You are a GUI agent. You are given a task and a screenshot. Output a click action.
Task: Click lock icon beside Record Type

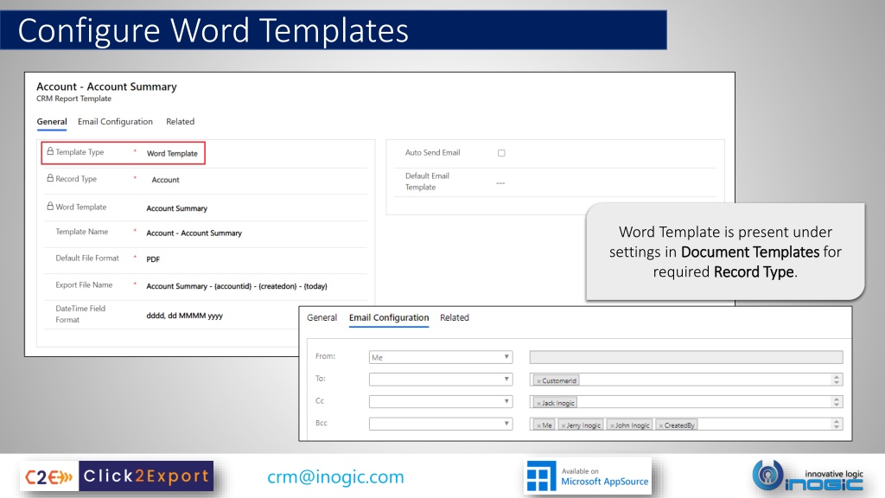coord(50,178)
